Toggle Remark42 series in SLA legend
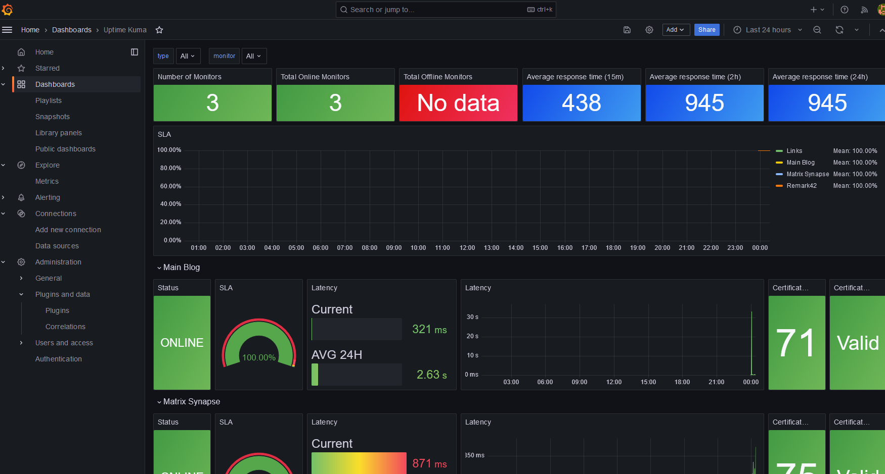The image size is (885, 474). point(802,186)
